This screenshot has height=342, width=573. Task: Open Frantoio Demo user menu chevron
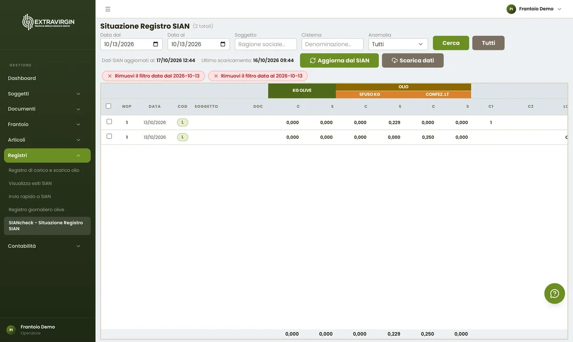[560, 9]
